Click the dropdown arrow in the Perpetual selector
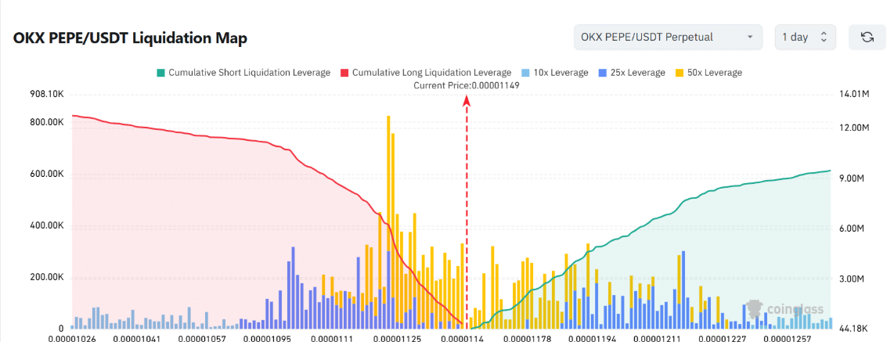This screenshot has height=342, width=894. (x=749, y=37)
